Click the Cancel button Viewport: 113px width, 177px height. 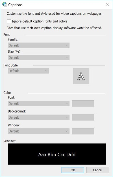click(98, 170)
